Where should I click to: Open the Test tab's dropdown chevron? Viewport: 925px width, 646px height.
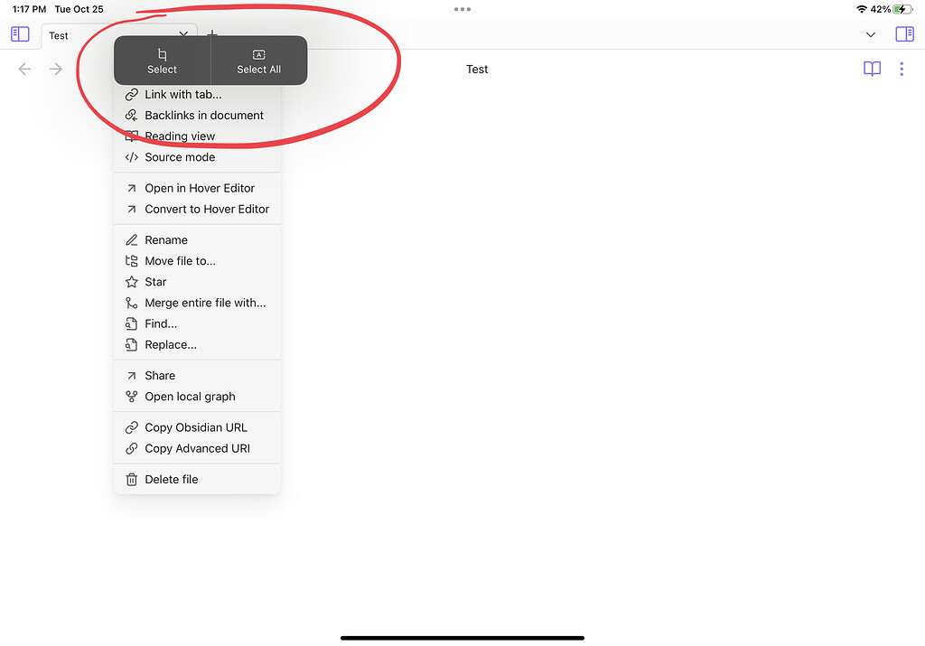point(183,33)
